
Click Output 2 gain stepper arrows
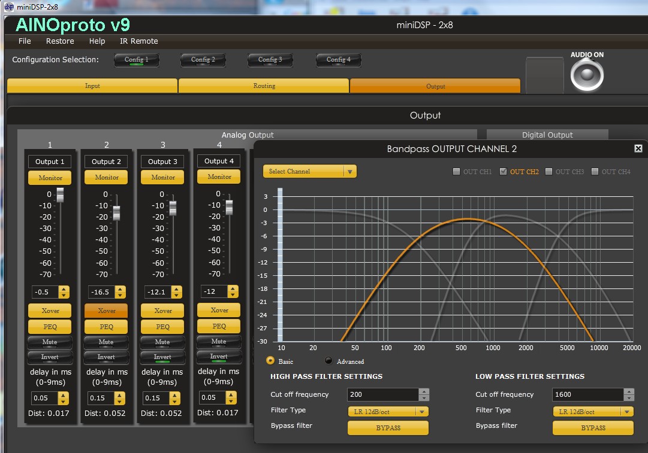pyautogui.click(x=120, y=291)
